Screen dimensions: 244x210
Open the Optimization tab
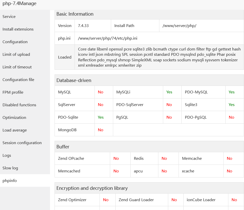(14, 118)
